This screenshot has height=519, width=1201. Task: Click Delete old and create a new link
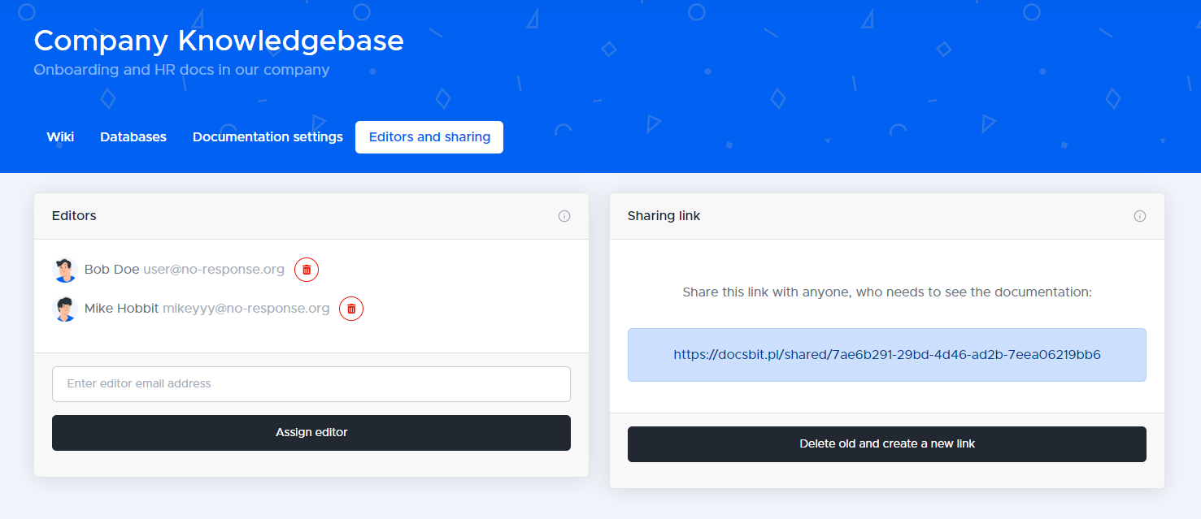coord(887,444)
